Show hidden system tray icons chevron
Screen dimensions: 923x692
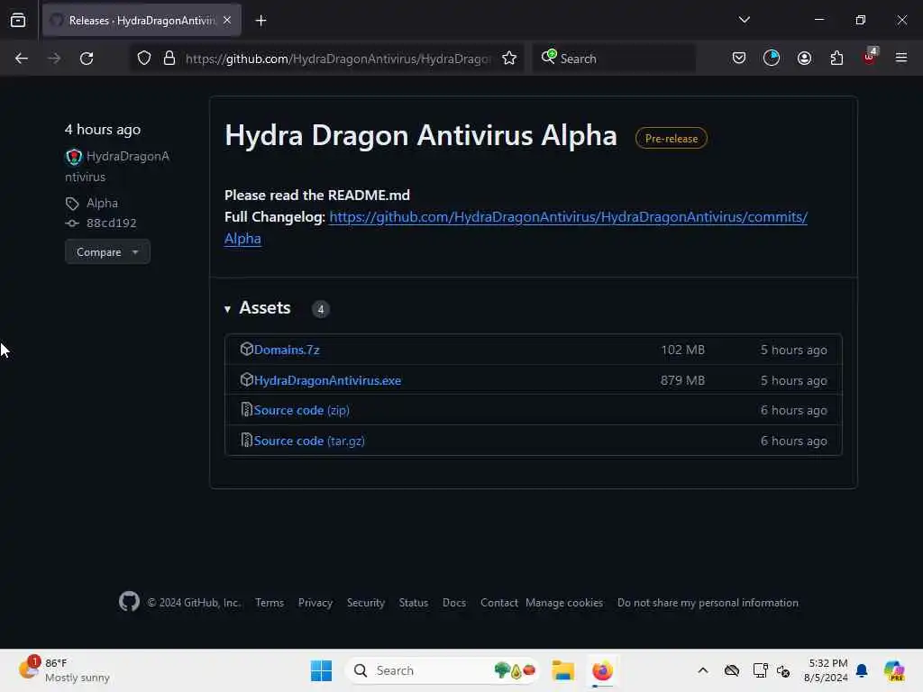click(703, 670)
